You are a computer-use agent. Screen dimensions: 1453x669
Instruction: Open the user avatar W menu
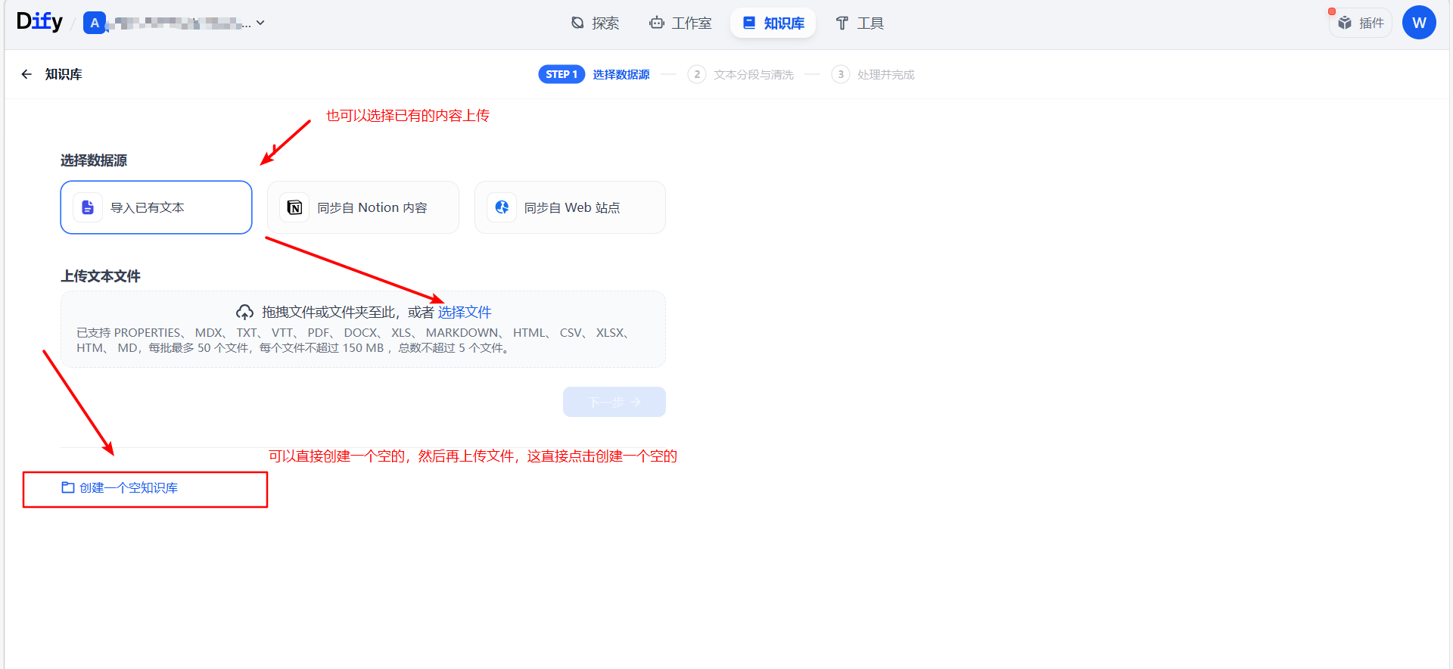click(1419, 23)
